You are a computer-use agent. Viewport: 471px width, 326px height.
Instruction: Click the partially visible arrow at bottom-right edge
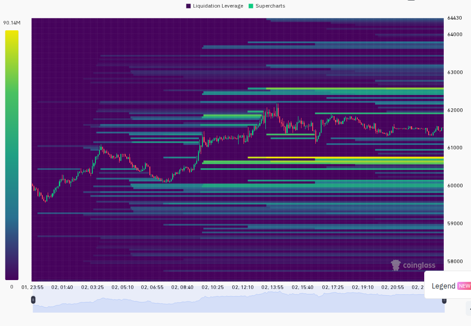pyautogui.click(x=469, y=309)
